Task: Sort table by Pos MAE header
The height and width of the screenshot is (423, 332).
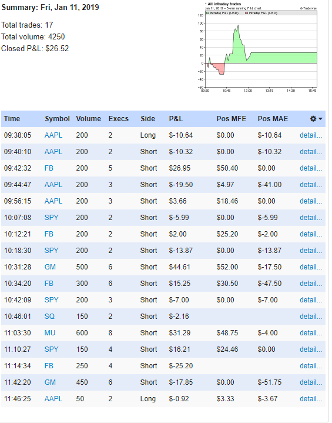Action: (x=273, y=119)
